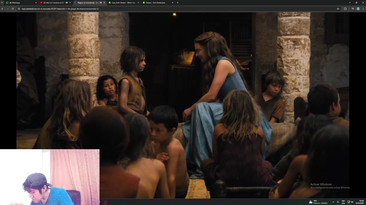366x205 pixels.
Task: Go back to the previous page
Action: pos(2,9)
